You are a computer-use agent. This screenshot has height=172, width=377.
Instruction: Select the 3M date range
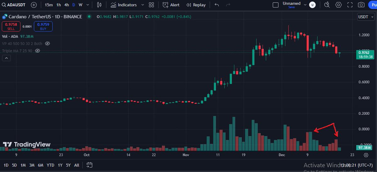tap(32, 165)
